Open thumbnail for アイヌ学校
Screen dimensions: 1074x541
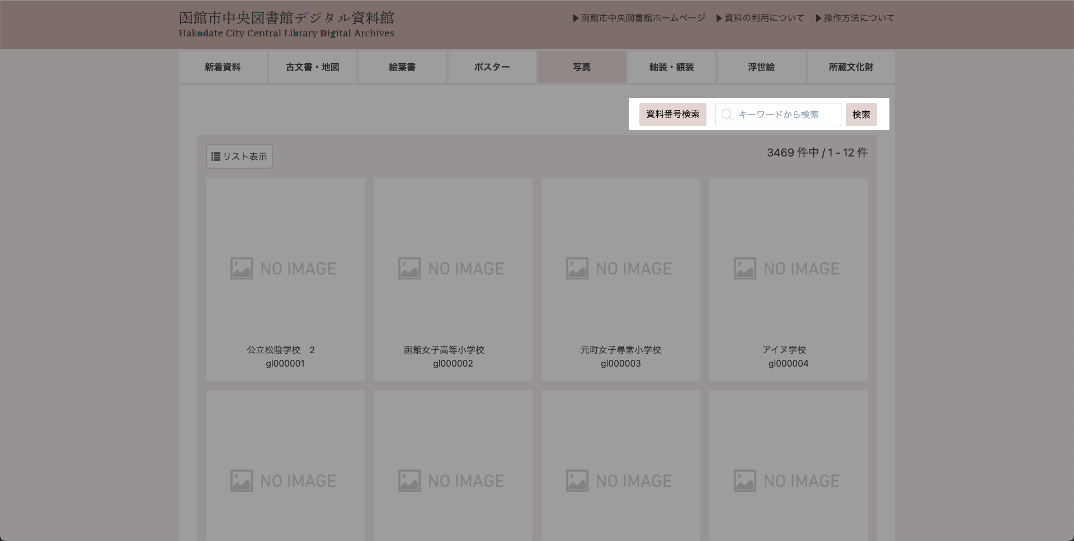[789, 269]
